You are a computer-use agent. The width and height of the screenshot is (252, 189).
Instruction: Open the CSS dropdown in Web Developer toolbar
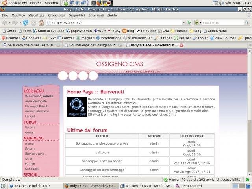pos(49,38)
